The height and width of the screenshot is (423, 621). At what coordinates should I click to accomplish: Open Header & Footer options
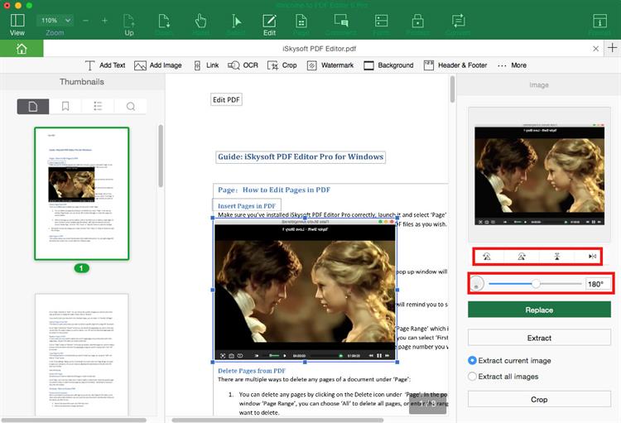(x=455, y=65)
